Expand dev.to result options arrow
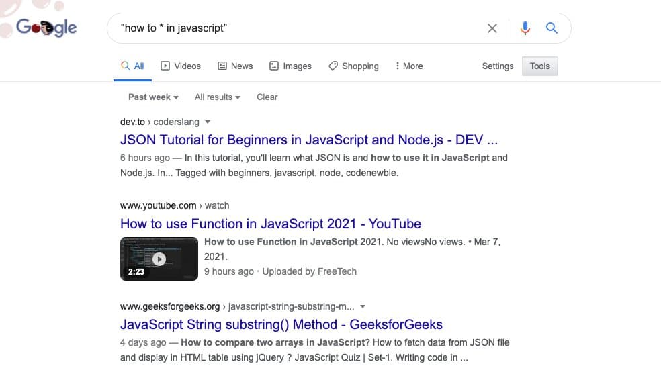This screenshot has height=372, width=661. [x=208, y=122]
